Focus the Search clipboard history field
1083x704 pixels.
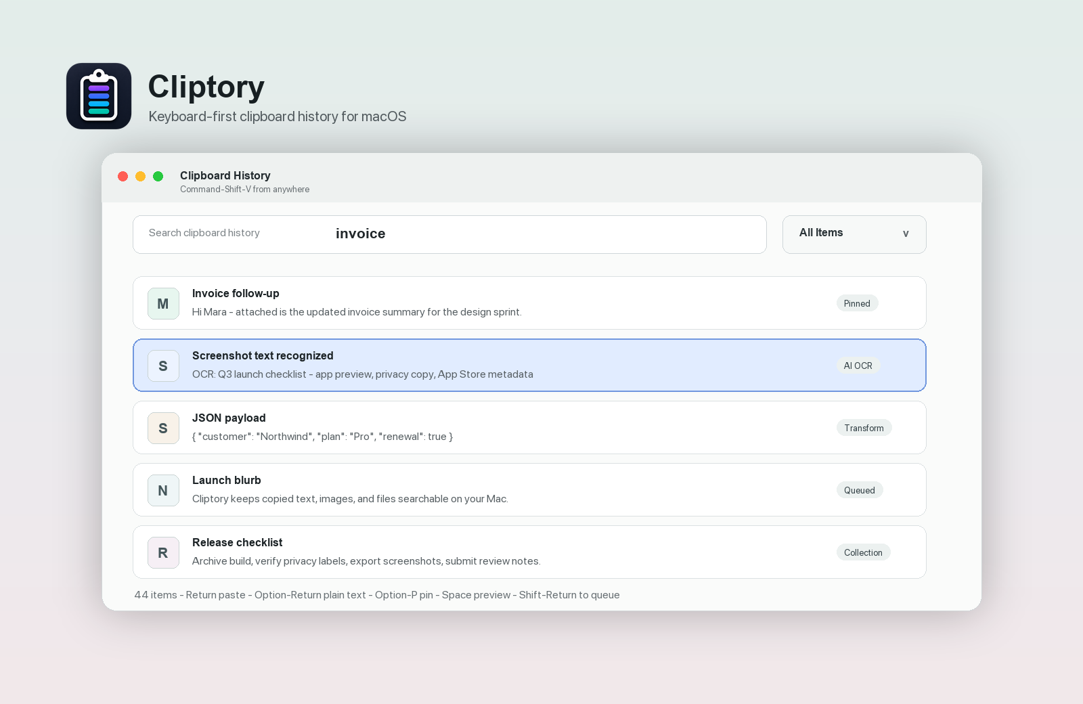tap(449, 234)
